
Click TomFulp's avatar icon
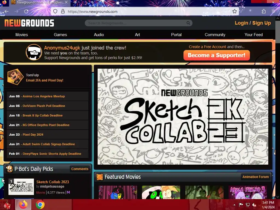(15, 77)
